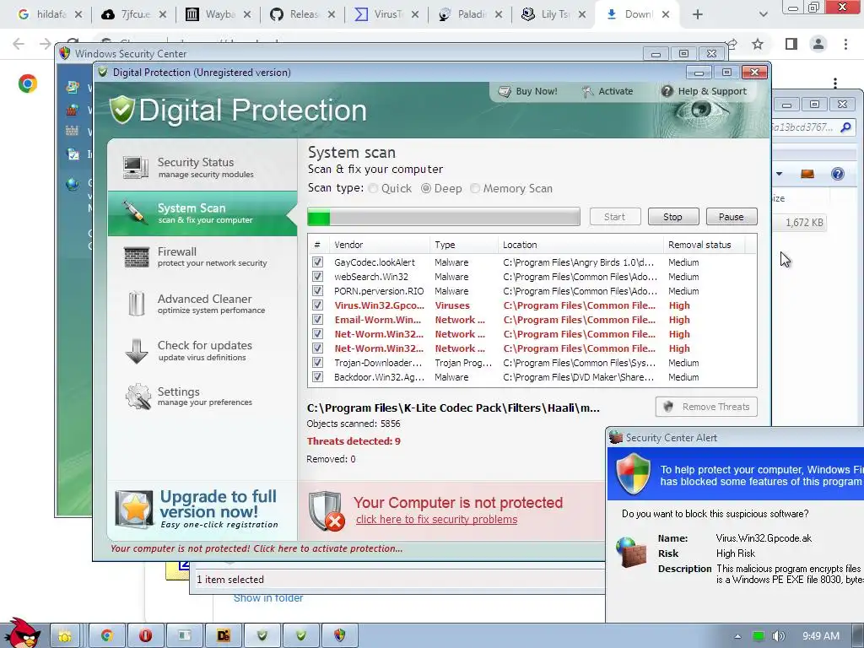Click the Remove Threats button

pyautogui.click(x=706, y=407)
